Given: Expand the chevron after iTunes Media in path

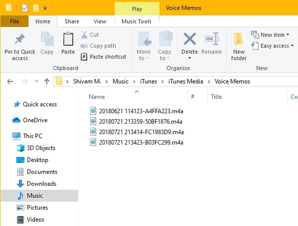Looking at the screenshot, I should click(x=209, y=81).
